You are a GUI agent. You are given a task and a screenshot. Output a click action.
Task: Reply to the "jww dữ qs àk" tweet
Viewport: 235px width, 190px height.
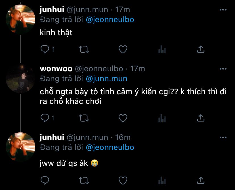pyautogui.click(x=45, y=180)
